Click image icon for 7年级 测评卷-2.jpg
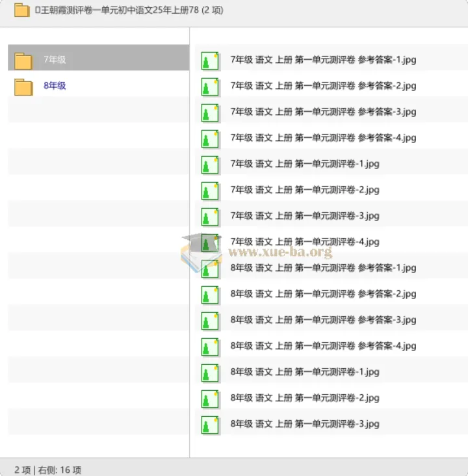The image size is (468, 476). click(210, 191)
